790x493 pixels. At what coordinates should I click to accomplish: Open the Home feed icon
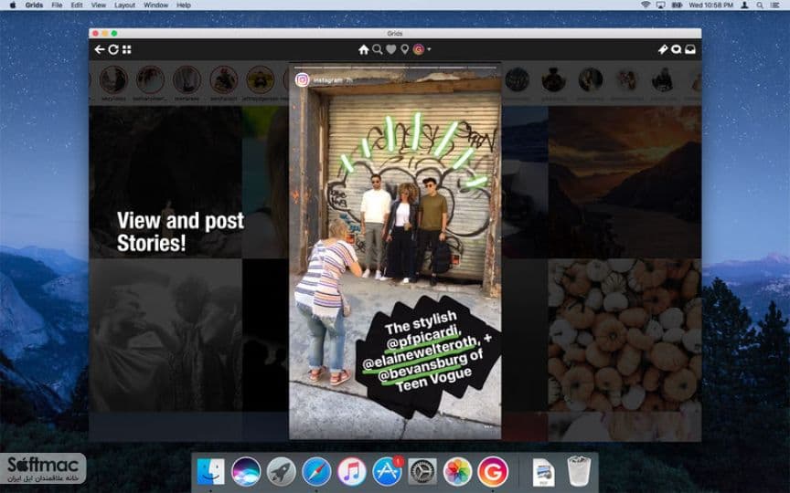[364, 49]
